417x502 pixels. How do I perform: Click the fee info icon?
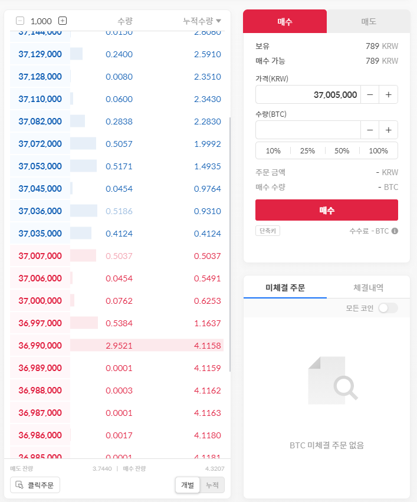(x=395, y=231)
